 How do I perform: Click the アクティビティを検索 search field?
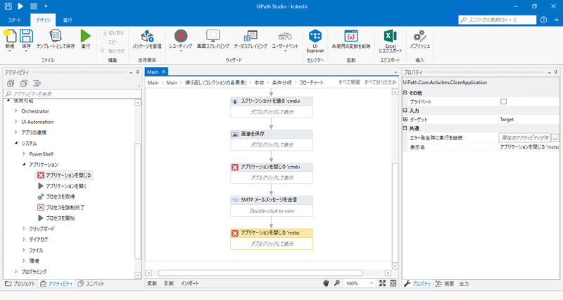click(x=73, y=94)
